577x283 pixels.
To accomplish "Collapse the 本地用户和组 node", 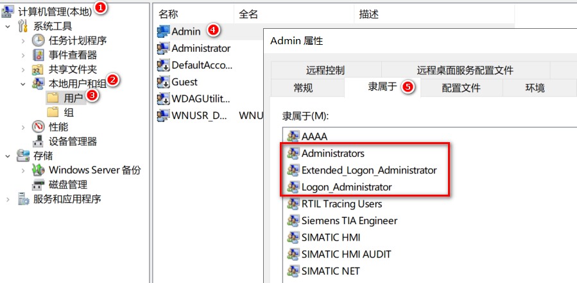I will 22,83.
